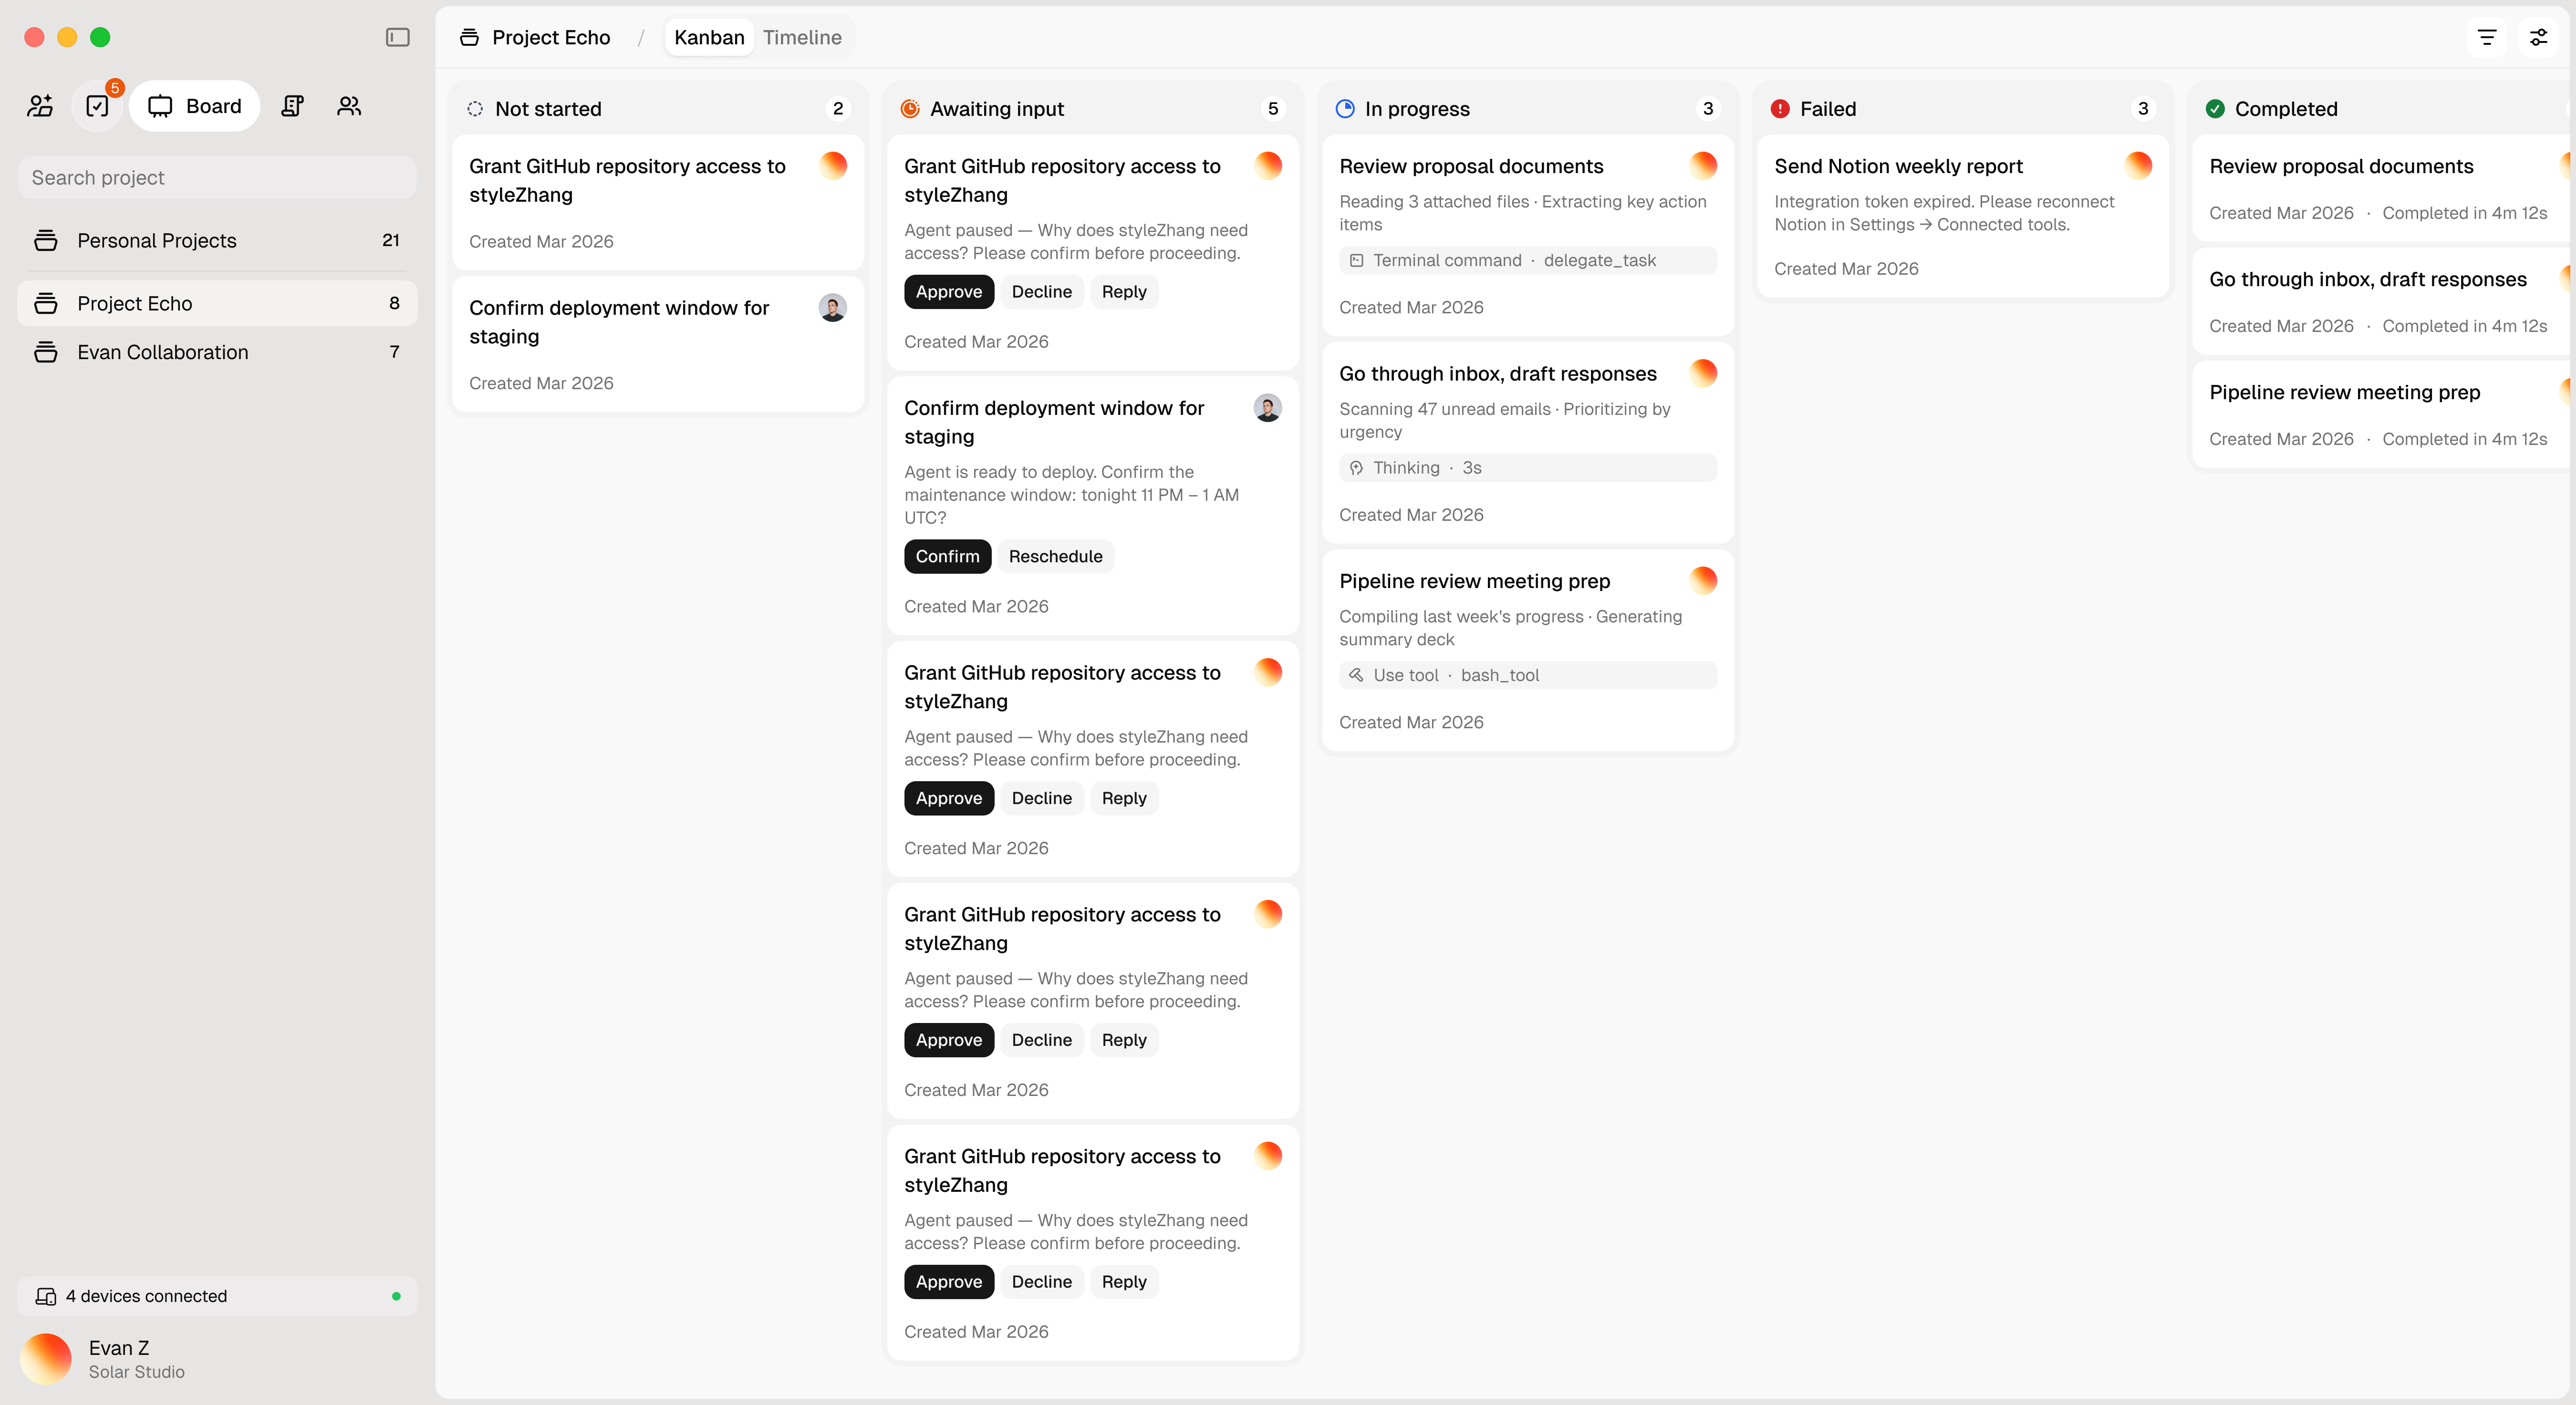
Task: Toggle the sidebar collapse panel icon
Action: coord(398,37)
